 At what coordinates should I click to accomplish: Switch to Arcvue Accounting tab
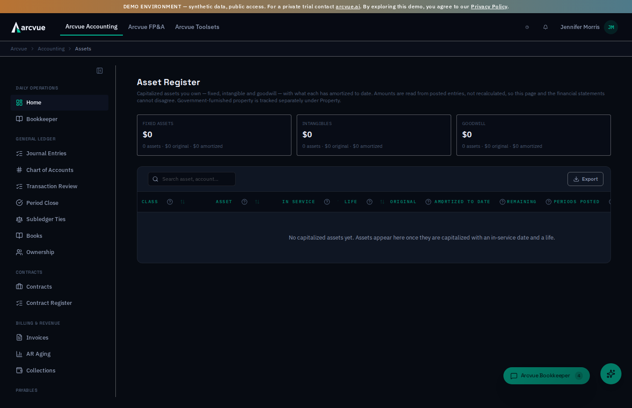(91, 27)
